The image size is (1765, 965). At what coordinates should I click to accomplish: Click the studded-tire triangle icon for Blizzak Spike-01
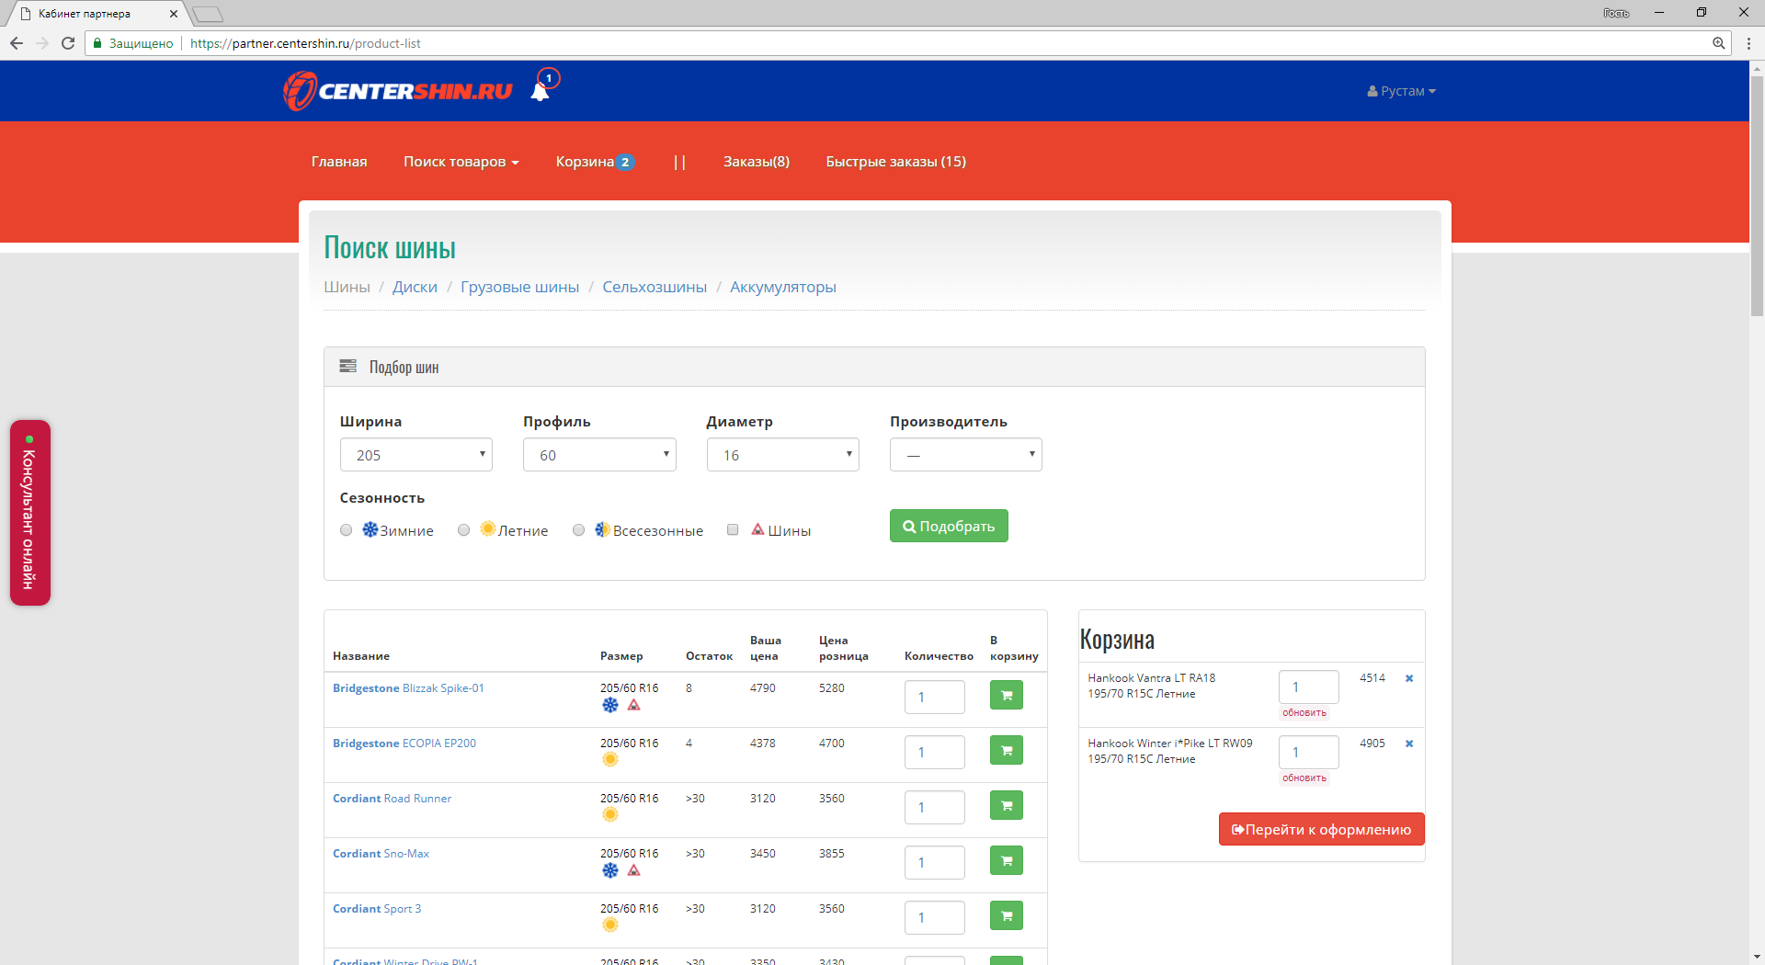tap(634, 705)
